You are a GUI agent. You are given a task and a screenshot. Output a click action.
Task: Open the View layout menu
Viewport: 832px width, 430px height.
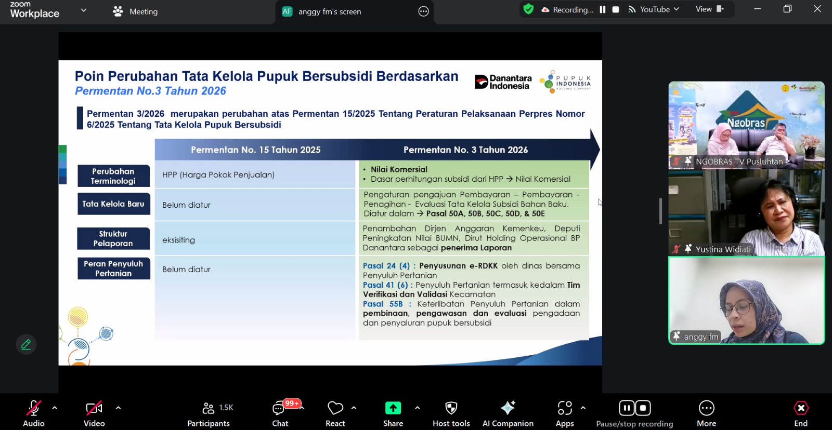tap(710, 9)
